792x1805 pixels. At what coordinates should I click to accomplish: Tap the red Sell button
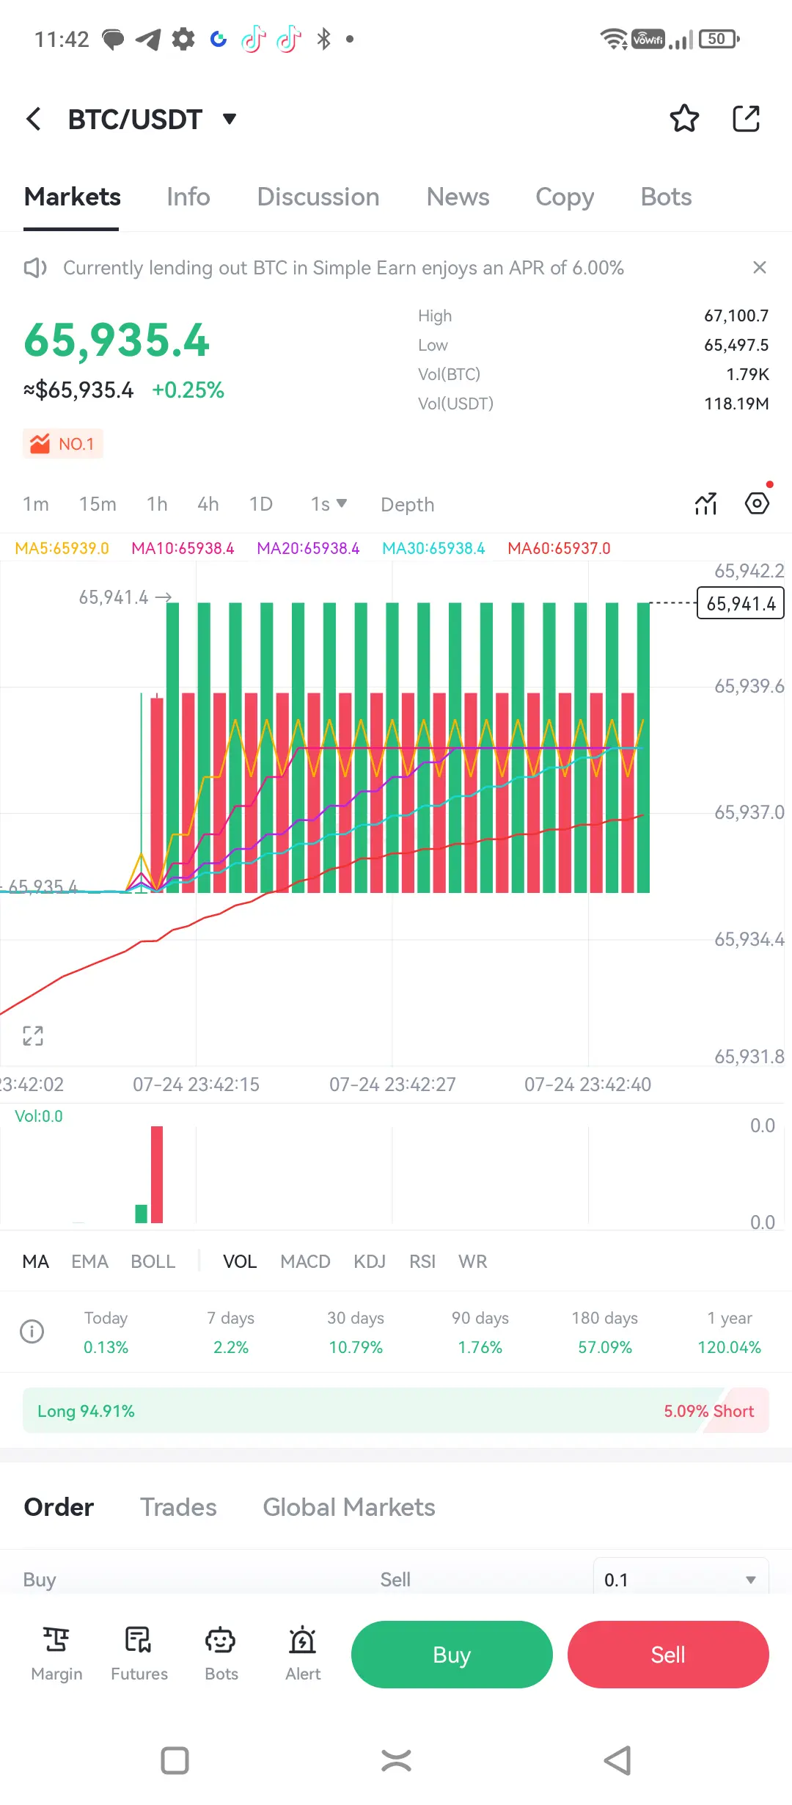(668, 1655)
